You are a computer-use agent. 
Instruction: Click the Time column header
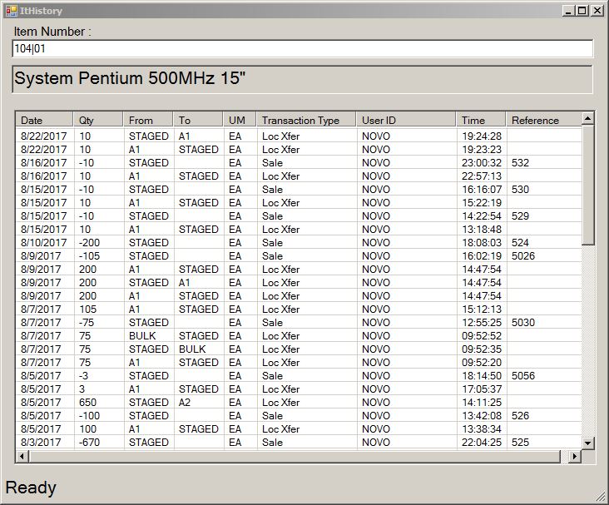480,120
